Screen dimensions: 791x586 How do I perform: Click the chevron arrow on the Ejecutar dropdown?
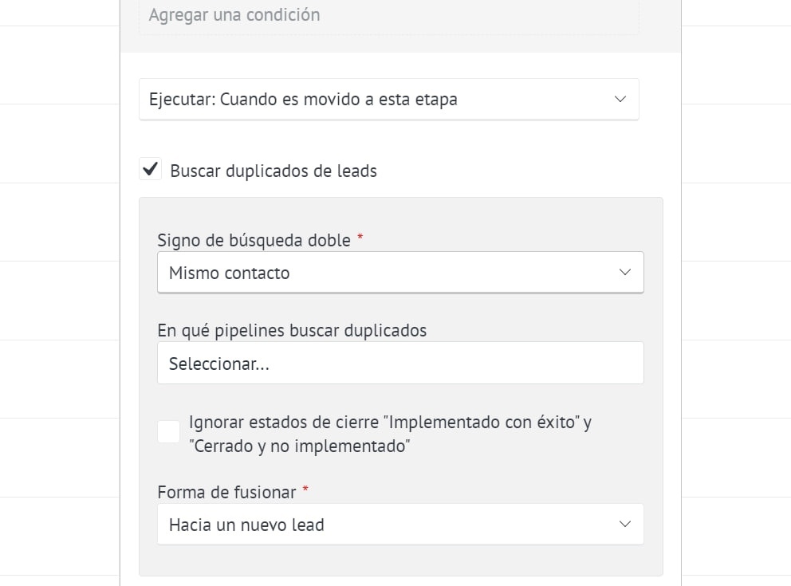point(620,99)
